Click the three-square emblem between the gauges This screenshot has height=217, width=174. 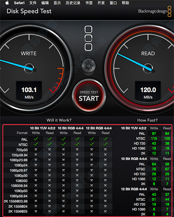tap(88, 38)
